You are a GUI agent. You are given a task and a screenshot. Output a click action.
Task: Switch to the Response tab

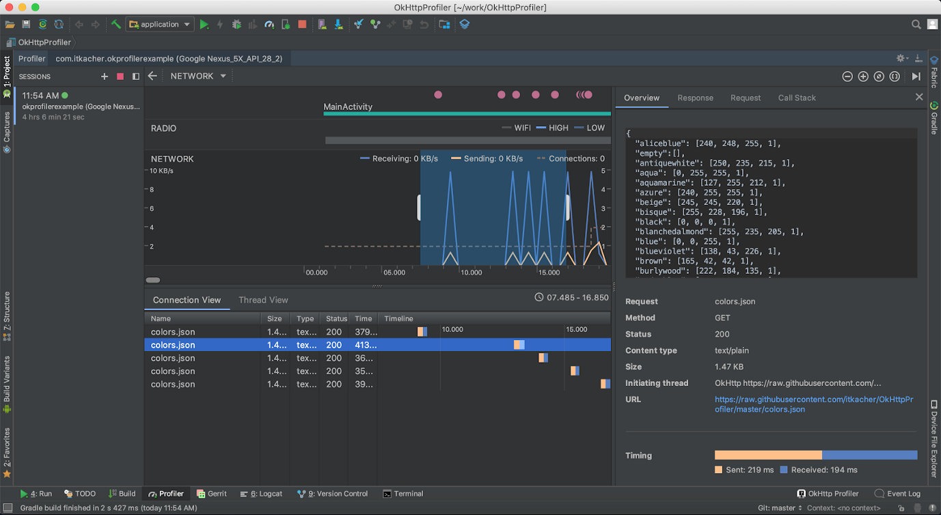pos(695,98)
